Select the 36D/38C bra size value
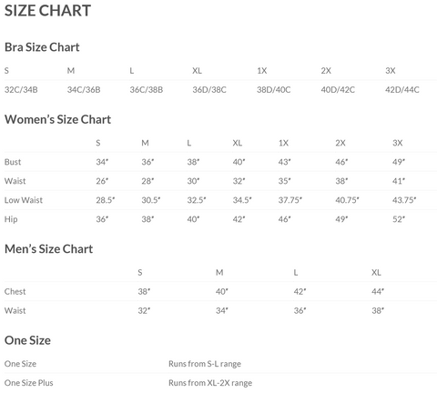Image resolution: width=437 pixels, height=403 pixels. tap(209, 90)
